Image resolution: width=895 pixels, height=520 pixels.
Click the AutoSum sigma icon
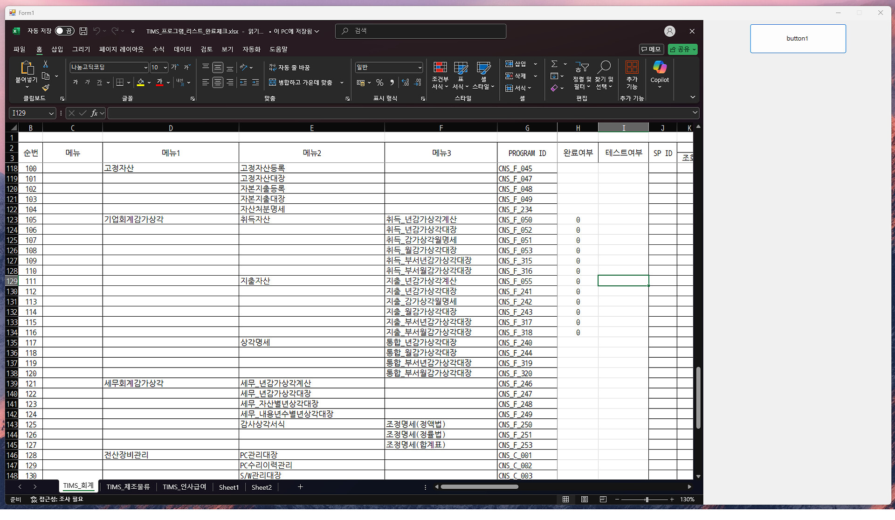(x=554, y=64)
